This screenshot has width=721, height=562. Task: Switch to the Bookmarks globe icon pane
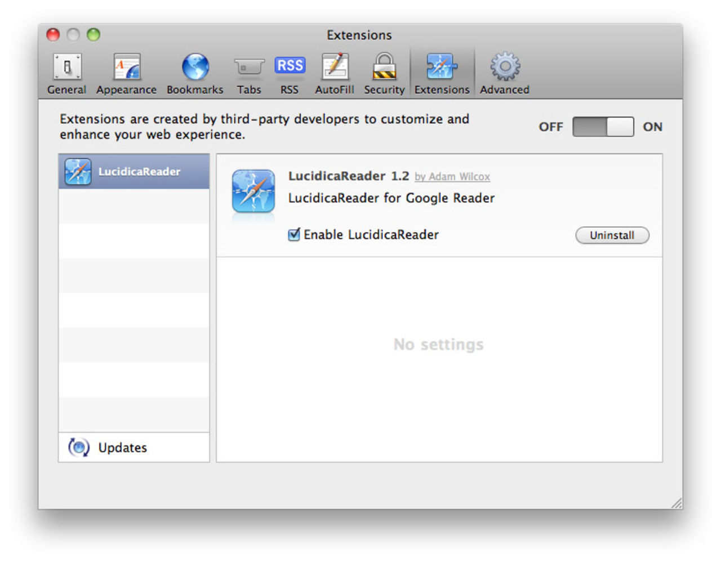(x=195, y=74)
